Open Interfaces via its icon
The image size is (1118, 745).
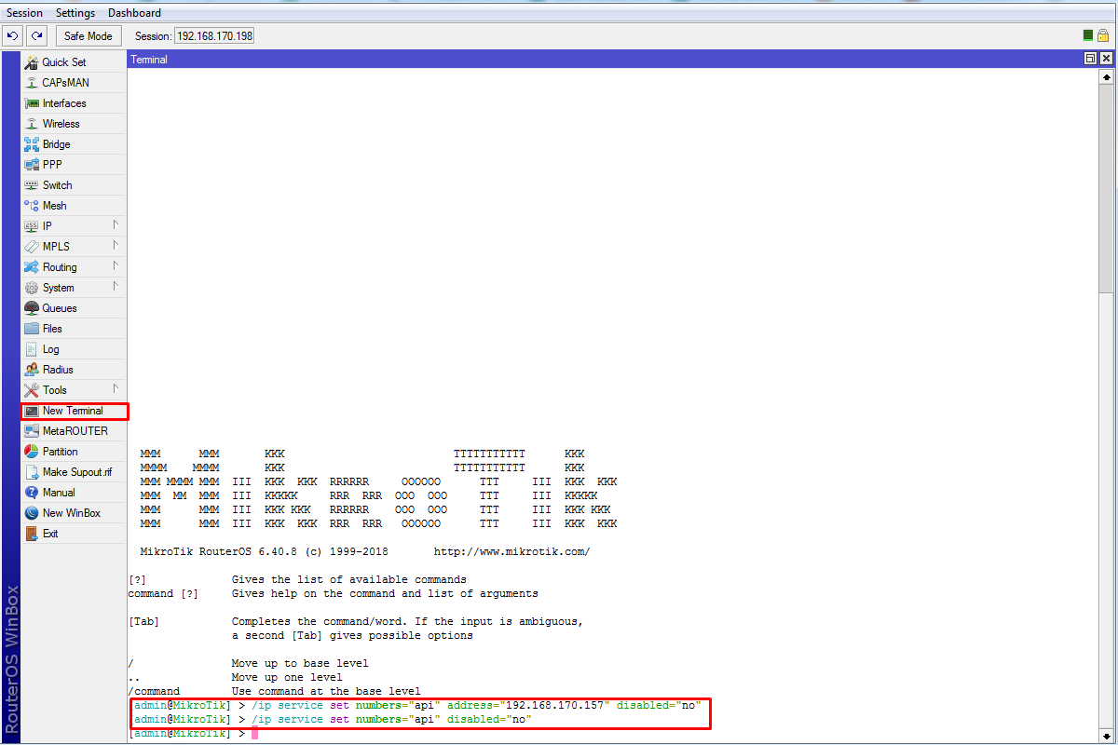(32, 103)
